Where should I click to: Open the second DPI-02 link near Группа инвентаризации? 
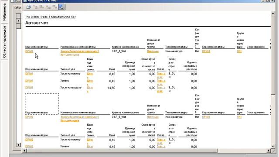[206, 117]
